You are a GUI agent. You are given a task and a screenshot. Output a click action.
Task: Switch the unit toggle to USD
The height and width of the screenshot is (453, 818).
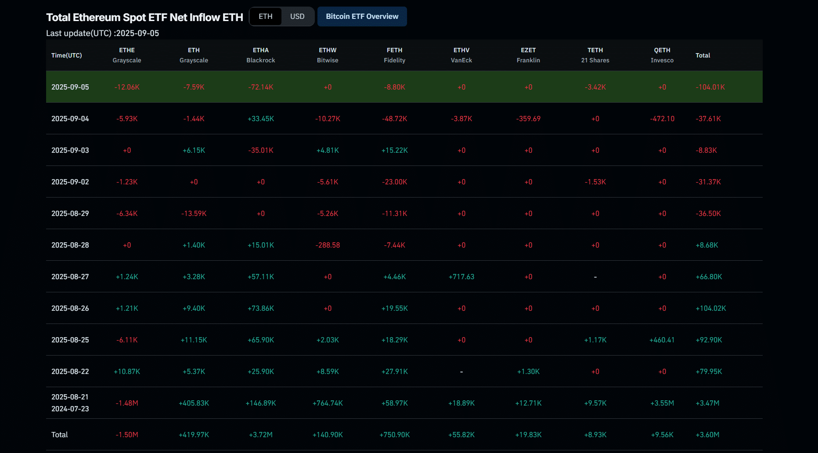coord(297,17)
